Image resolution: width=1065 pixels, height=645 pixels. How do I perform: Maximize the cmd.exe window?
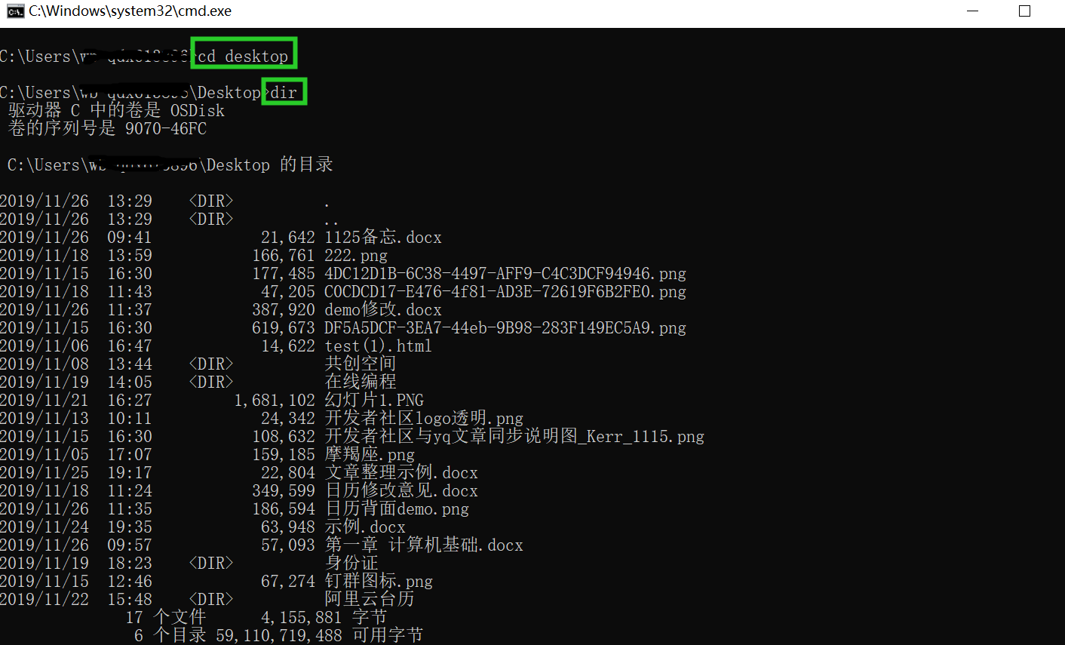click(x=1024, y=11)
